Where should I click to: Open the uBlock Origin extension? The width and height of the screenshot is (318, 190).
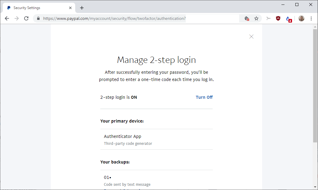pos(278,18)
